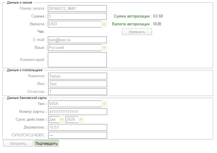Focus the Фамилия field containing Testov

click(x=77, y=76)
